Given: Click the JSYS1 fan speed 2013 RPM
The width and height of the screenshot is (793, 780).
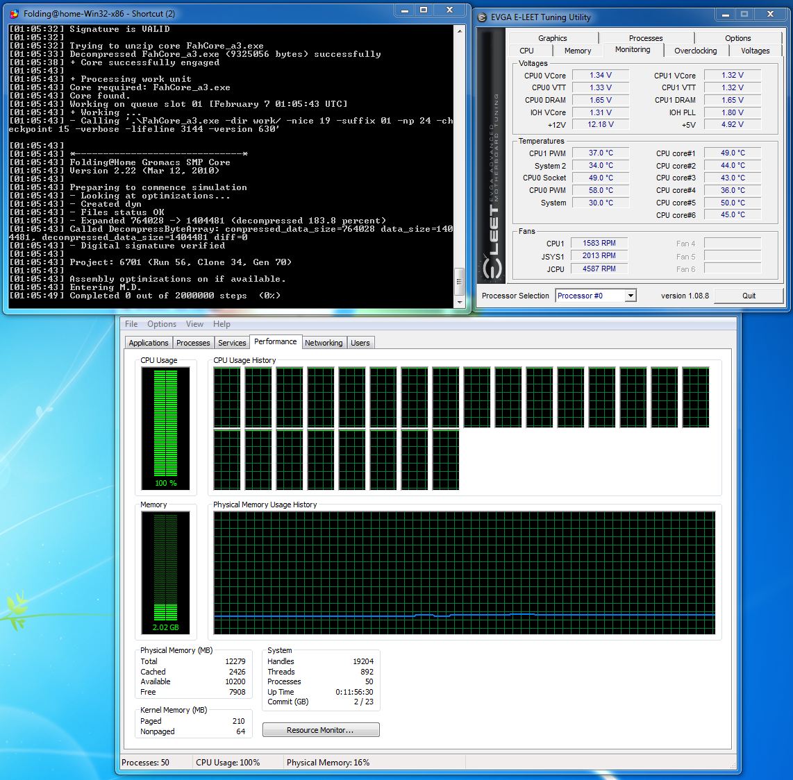Looking at the screenshot, I should 599,256.
